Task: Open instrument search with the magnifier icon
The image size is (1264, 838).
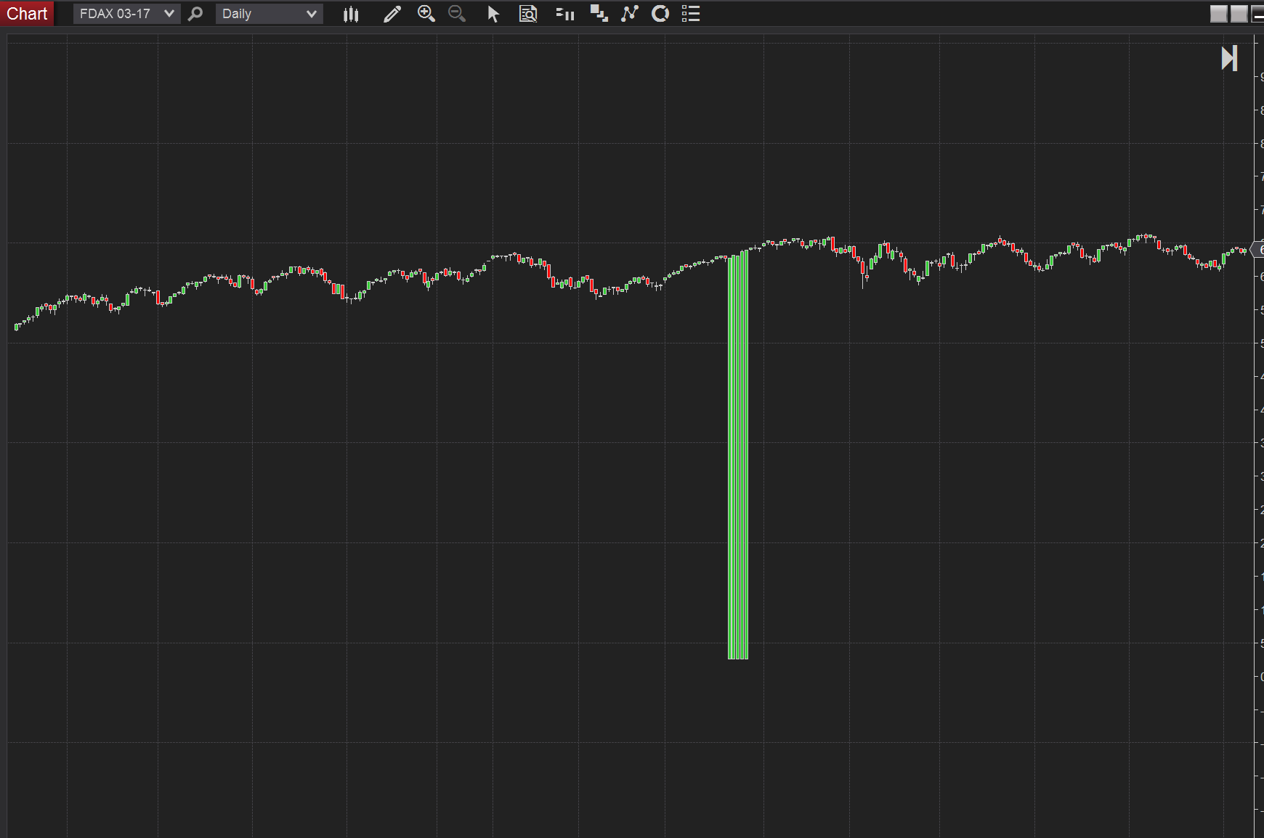Action: (195, 14)
